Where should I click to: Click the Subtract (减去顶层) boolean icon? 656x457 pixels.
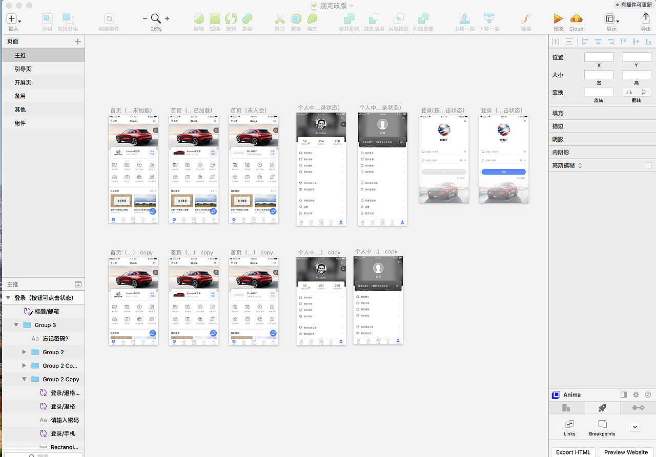pos(374,19)
